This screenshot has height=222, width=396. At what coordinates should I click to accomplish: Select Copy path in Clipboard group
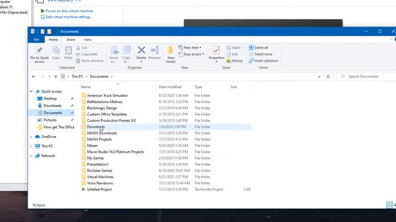tap(87, 54)
